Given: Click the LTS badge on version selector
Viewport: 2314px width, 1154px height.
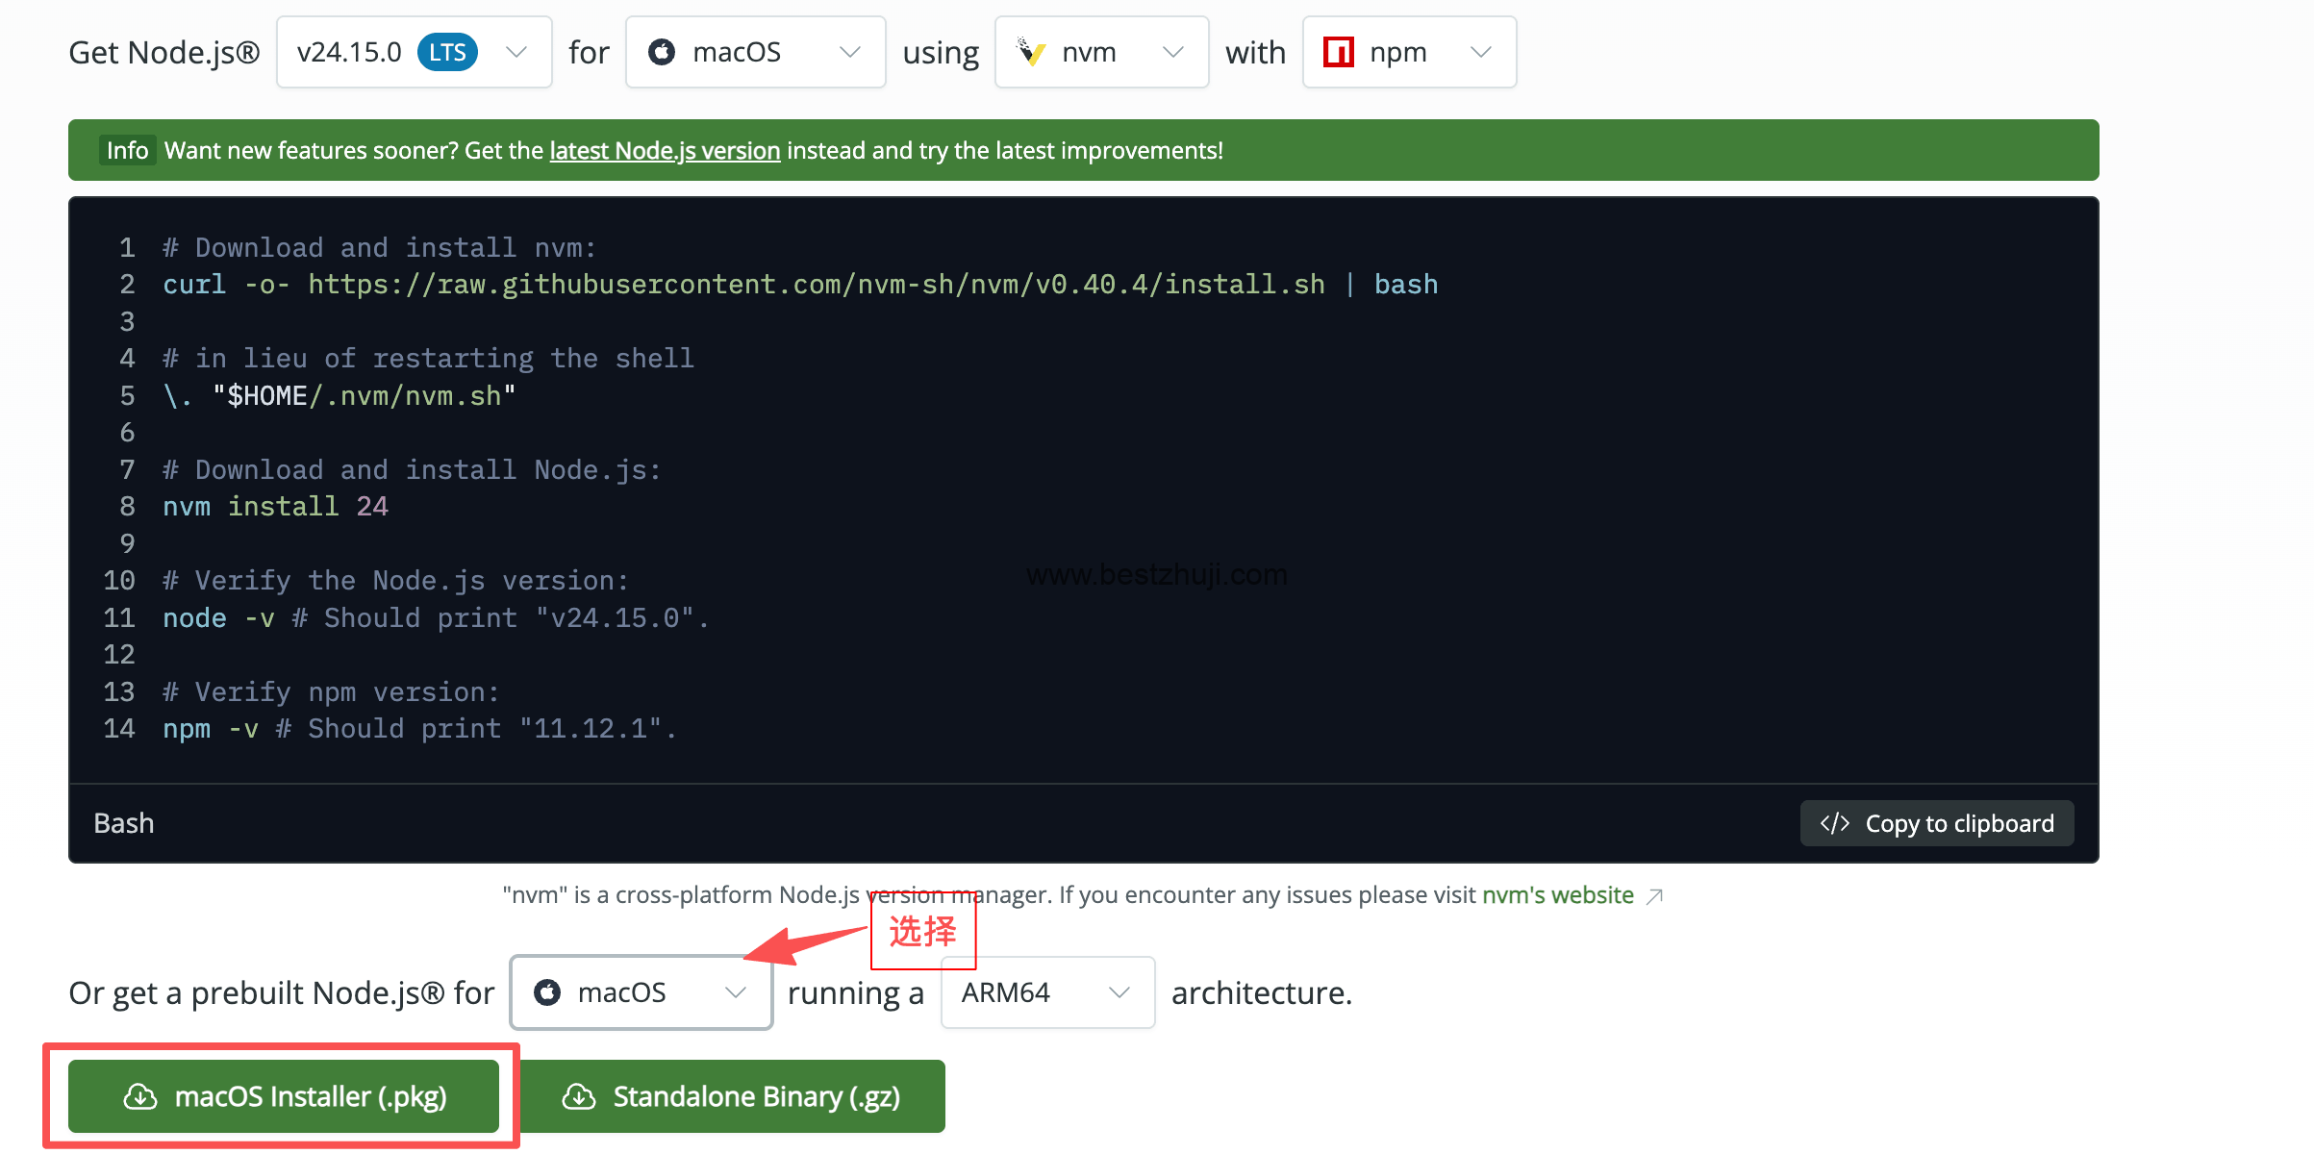Looking at the screenshot, I should (x=447, y=52).
